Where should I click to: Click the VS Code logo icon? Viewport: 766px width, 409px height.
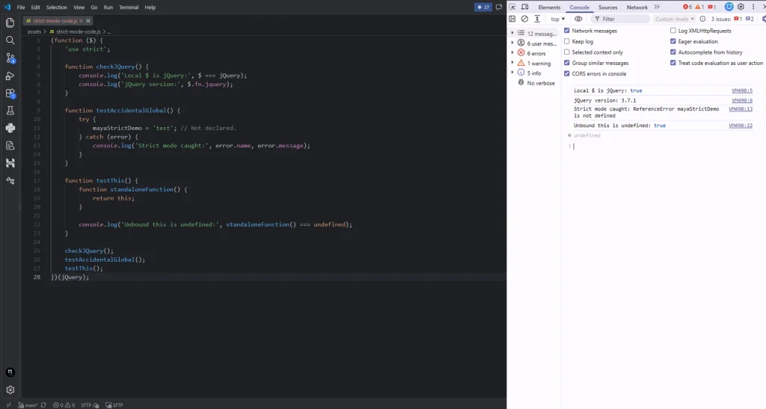(7, 7)
